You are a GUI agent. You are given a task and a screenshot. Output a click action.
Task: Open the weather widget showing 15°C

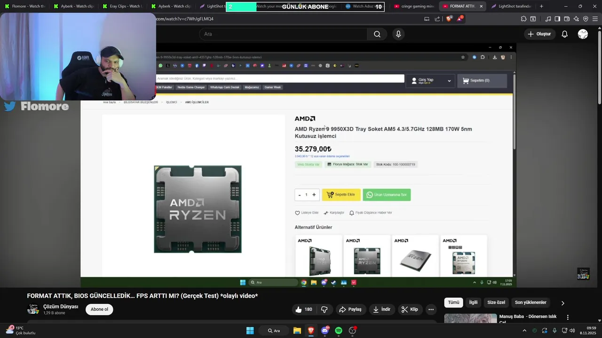pyautogui.click(x=21, y=330)
